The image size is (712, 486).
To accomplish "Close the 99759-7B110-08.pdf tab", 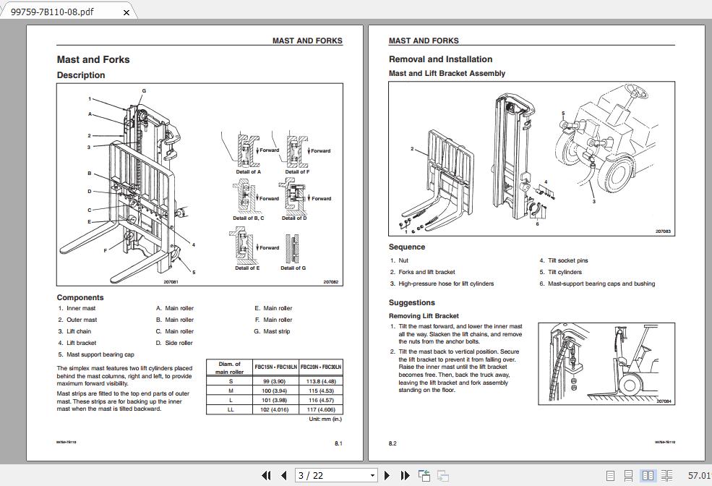I will click(x=126, y=12).
